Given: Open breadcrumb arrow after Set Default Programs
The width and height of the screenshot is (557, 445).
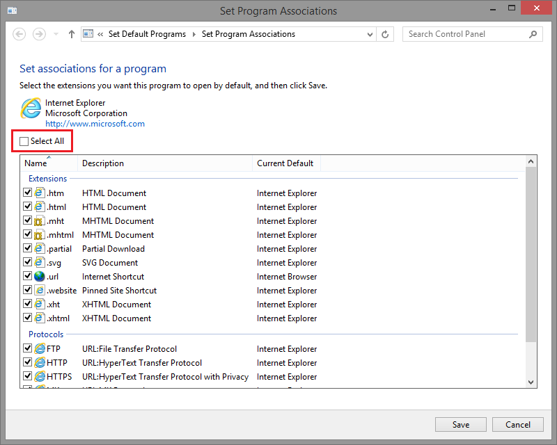Looking at the screenshot, I should [x=194, y=35].
